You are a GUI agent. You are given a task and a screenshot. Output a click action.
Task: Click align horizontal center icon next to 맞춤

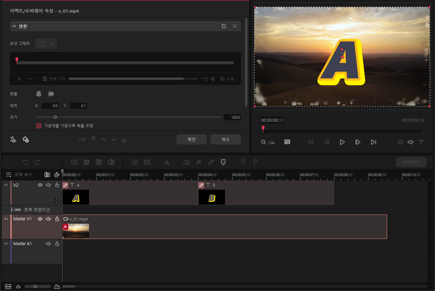point(39,94)
